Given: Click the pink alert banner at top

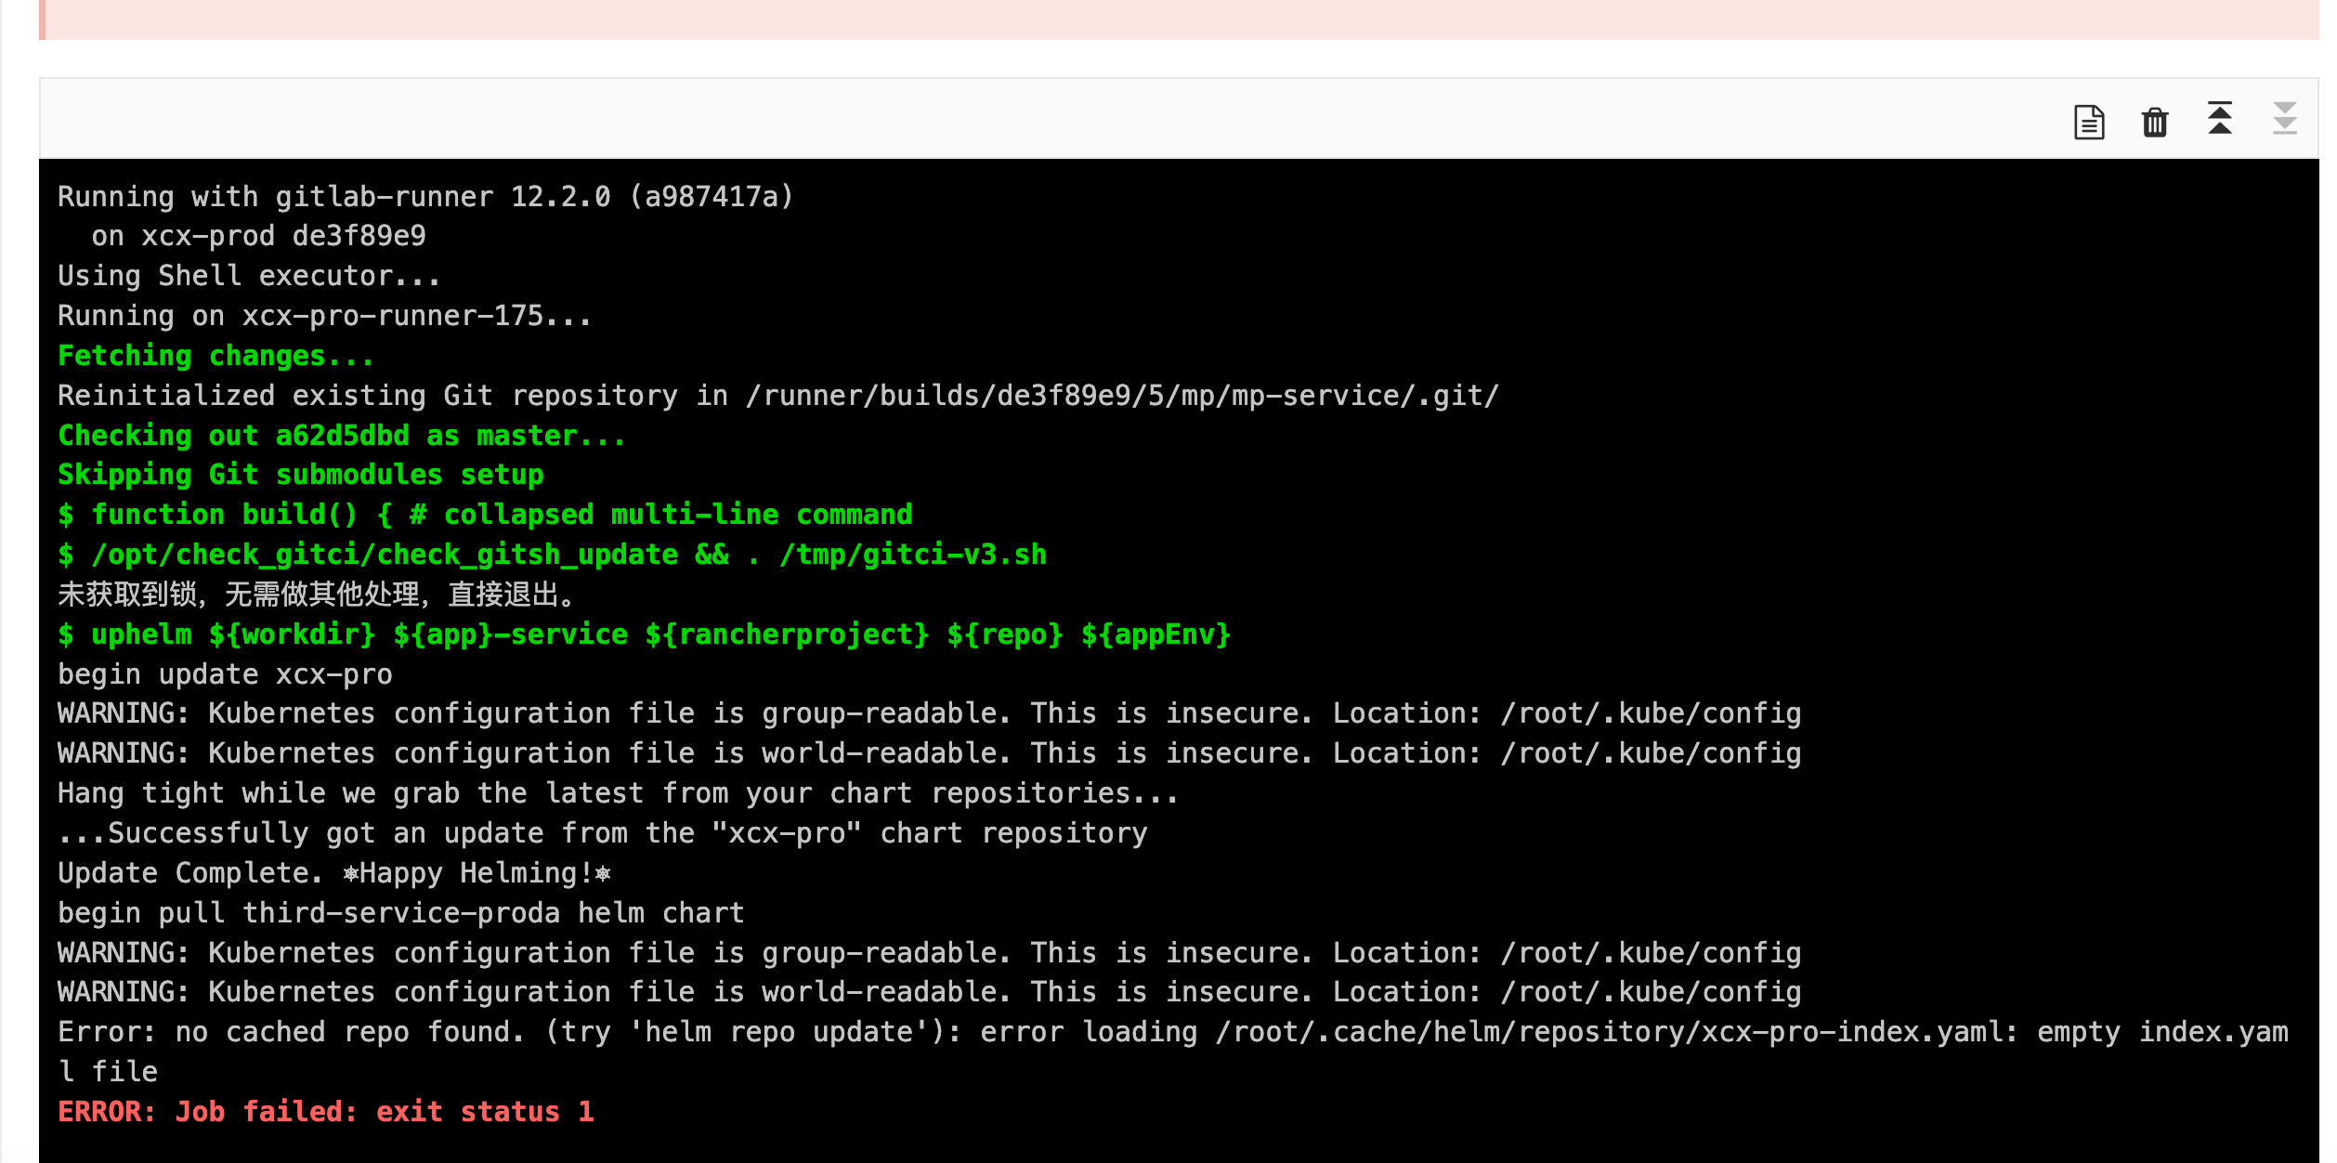Looking at the screenshot, I should pos(1178,19).
